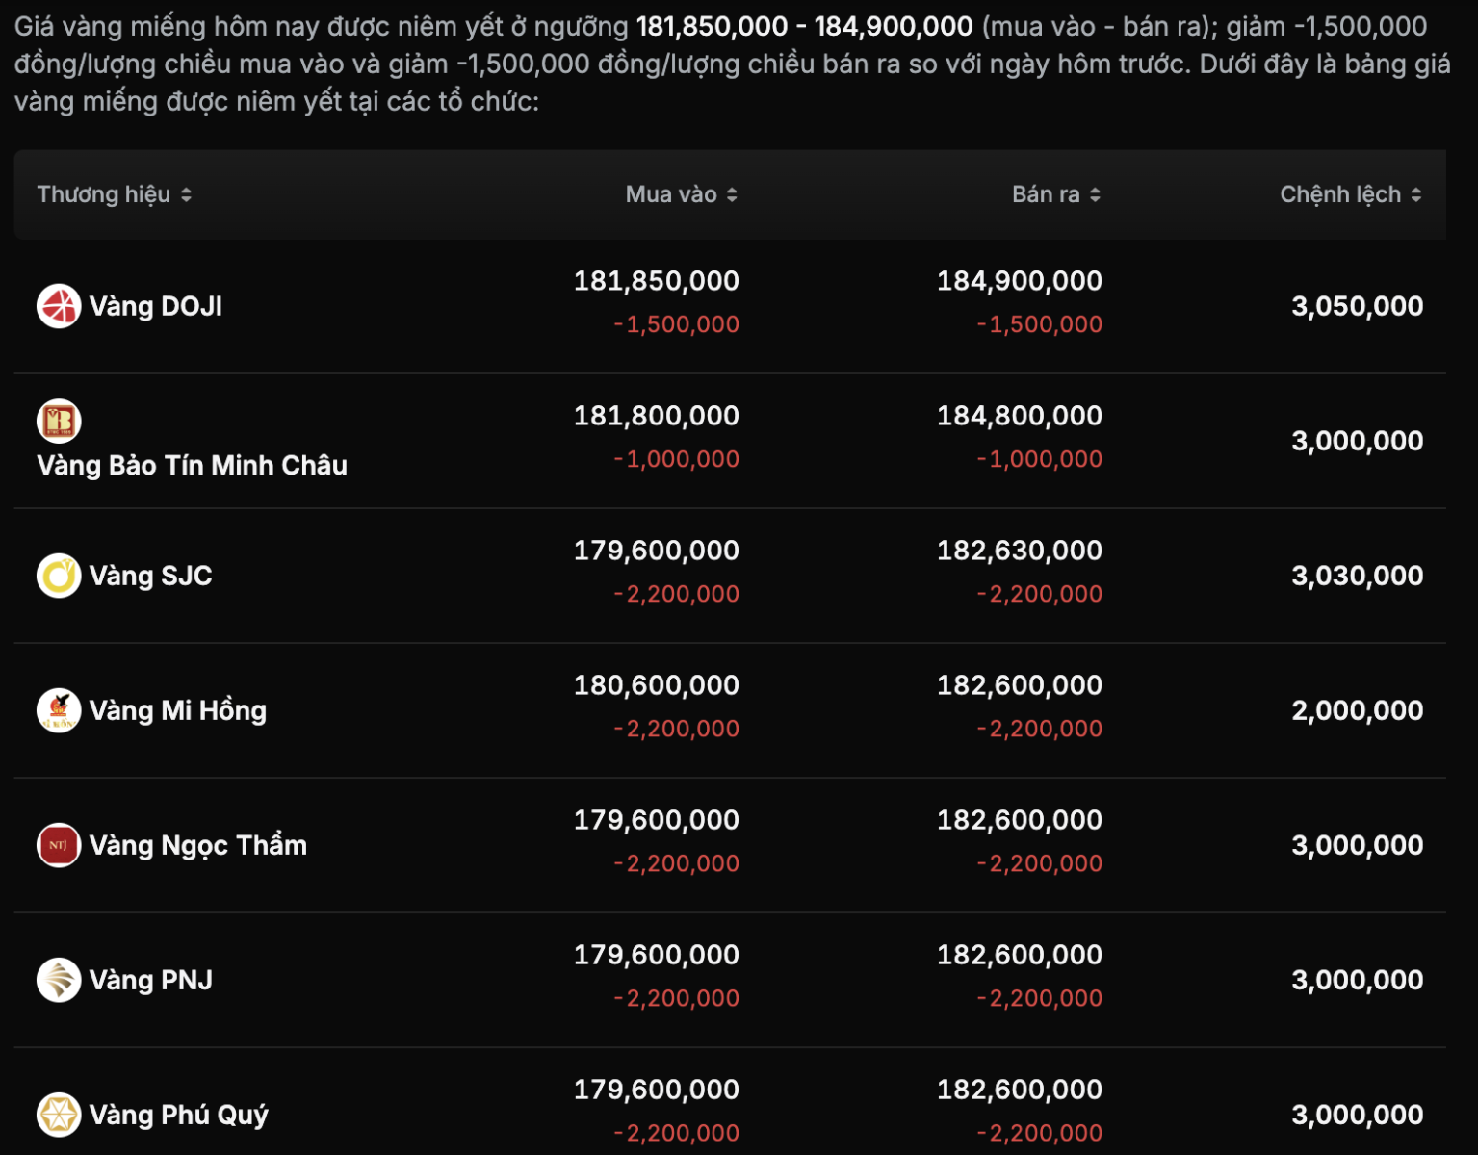Open the Vàng Ngọc Thẩm brand name

197,845
